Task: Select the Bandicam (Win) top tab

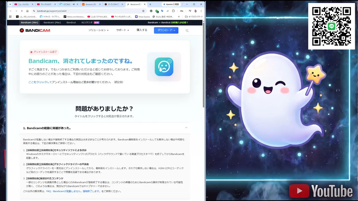Action: coord(29,22)
